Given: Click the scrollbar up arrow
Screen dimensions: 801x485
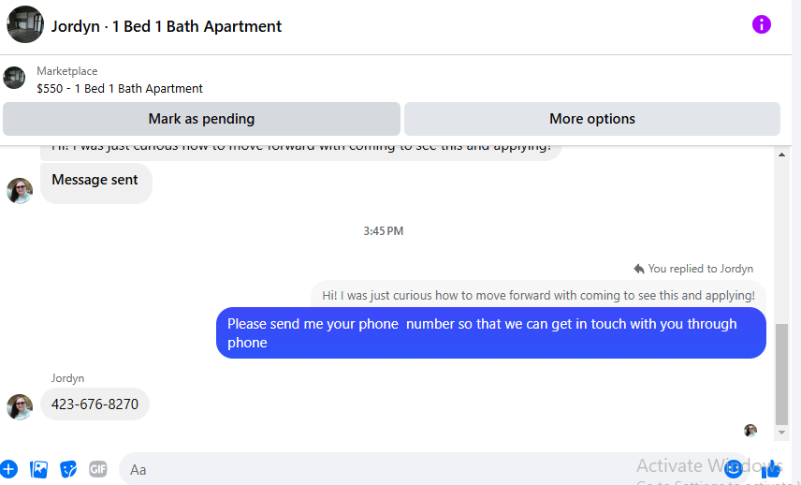Looking at the screenshot, I should [781, 154].
